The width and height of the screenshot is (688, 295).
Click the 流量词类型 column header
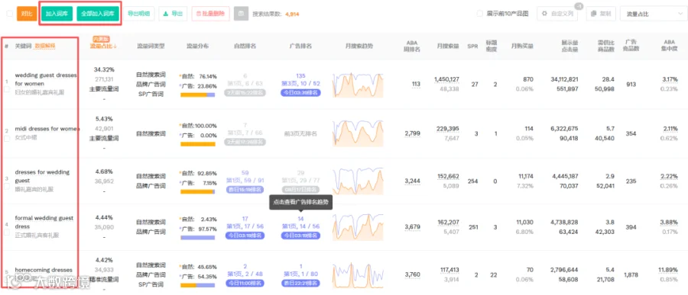(x=151, y=46)
